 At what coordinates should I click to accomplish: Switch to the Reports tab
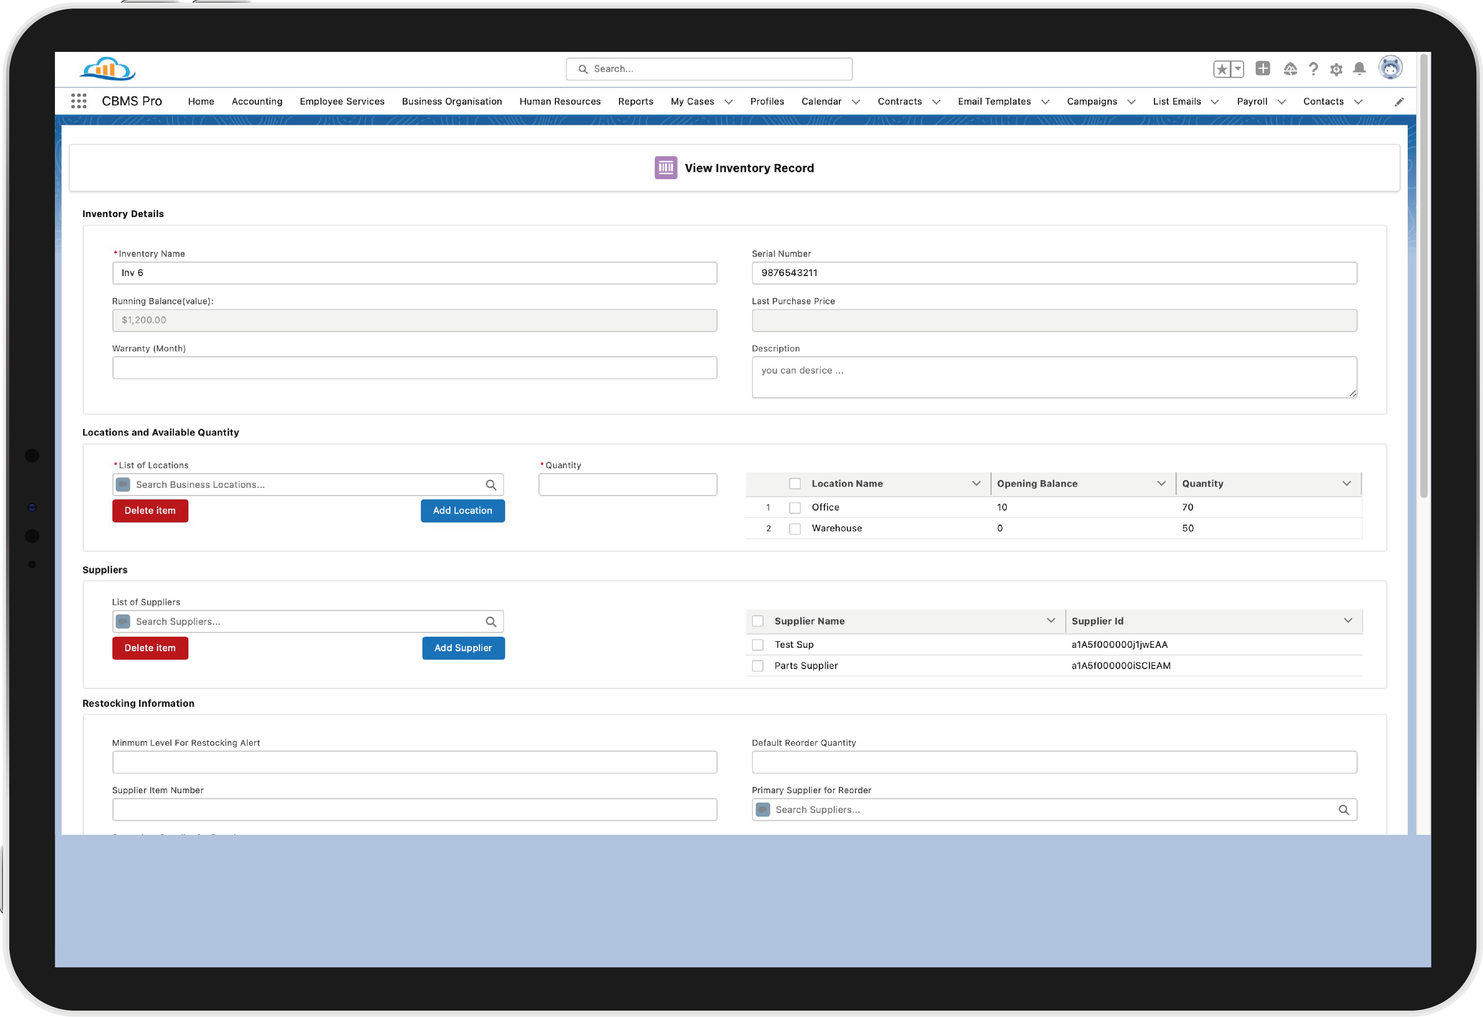coord(636,102)
